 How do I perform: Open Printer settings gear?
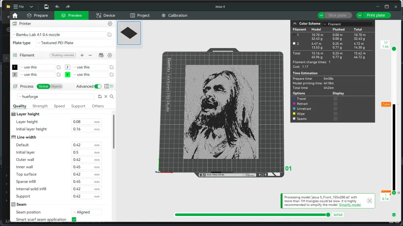click(x=110, y=24)
